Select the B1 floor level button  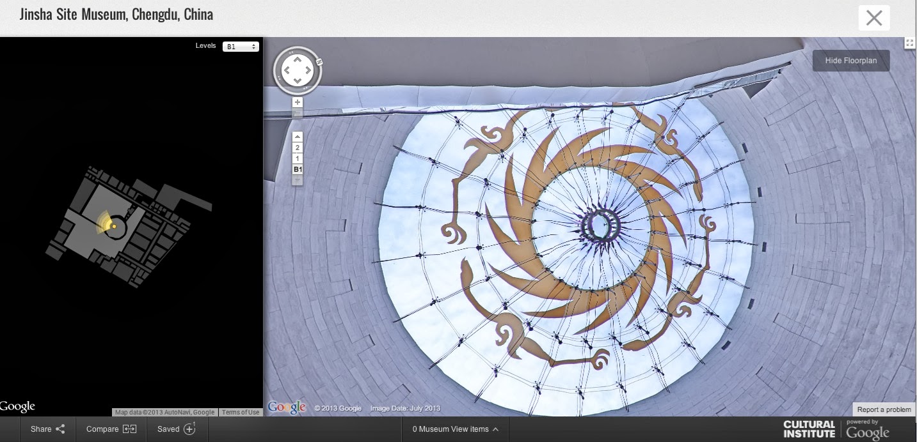coord(298,169)
